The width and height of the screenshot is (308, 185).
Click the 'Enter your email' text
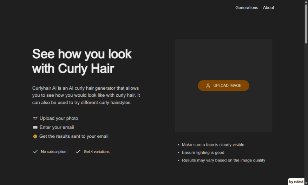tap(57, 127)
